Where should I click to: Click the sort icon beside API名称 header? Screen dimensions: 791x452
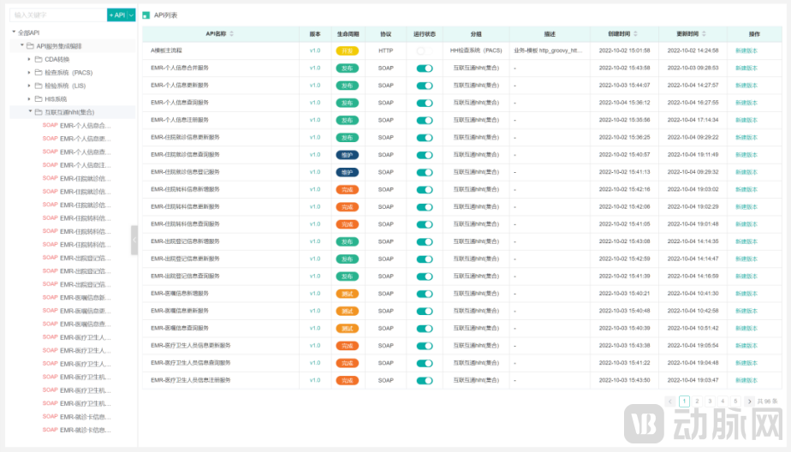[x=231, y=34]
